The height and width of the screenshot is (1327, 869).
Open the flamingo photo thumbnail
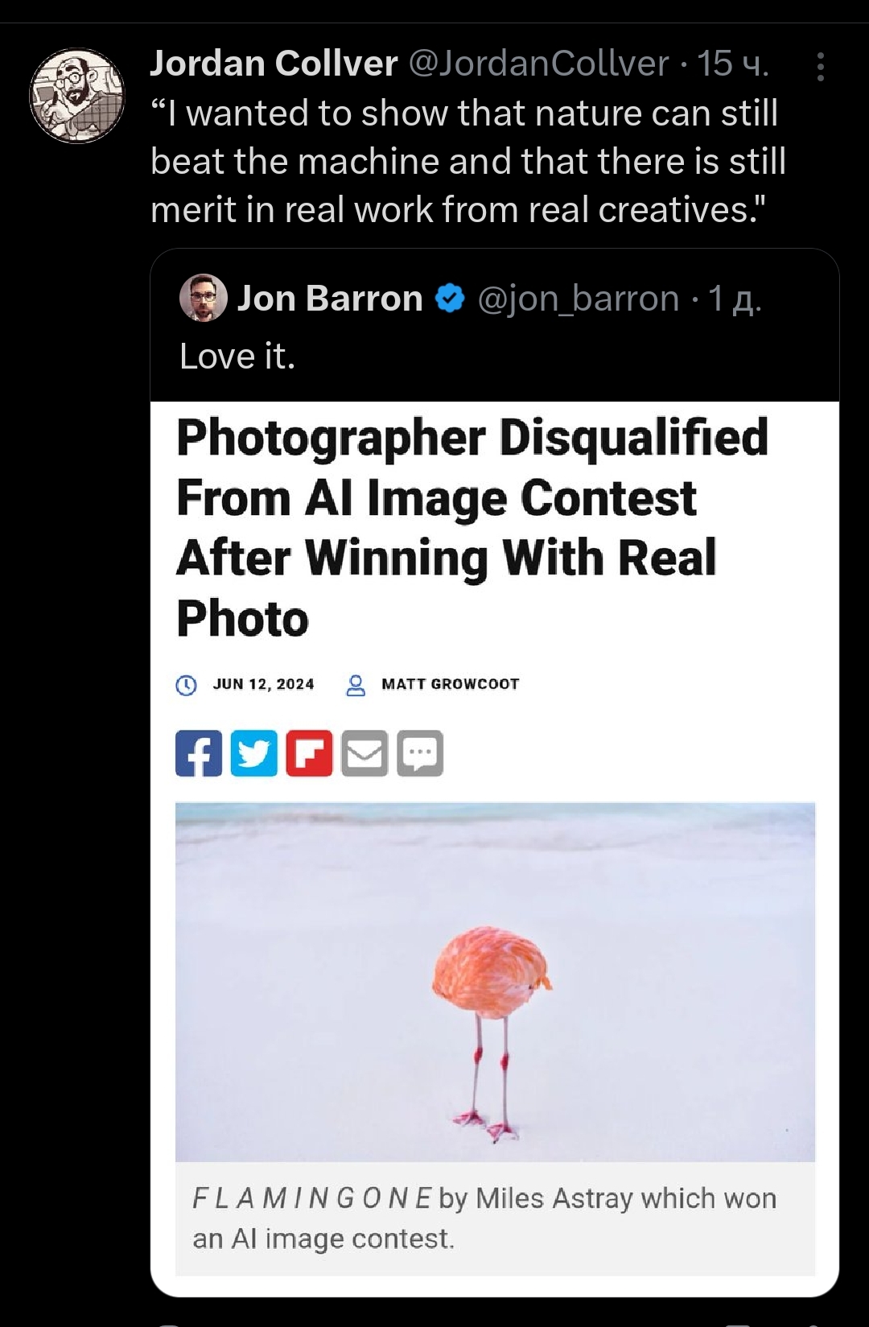click(495, 982)
